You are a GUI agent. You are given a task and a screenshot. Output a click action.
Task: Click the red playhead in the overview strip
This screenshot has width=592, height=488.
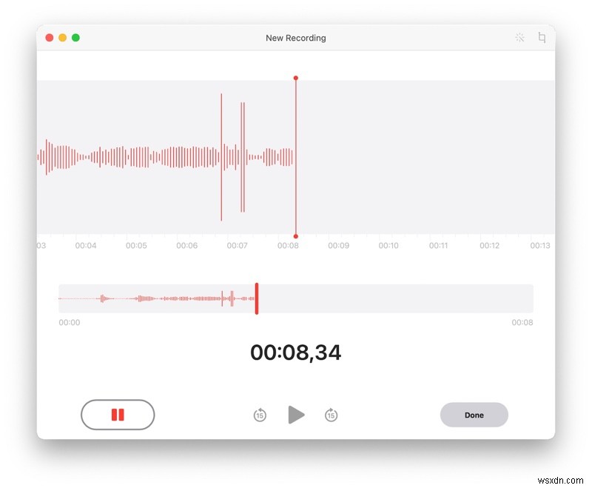pos(257,298)
